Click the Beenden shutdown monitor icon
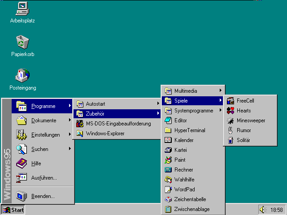 22,196
